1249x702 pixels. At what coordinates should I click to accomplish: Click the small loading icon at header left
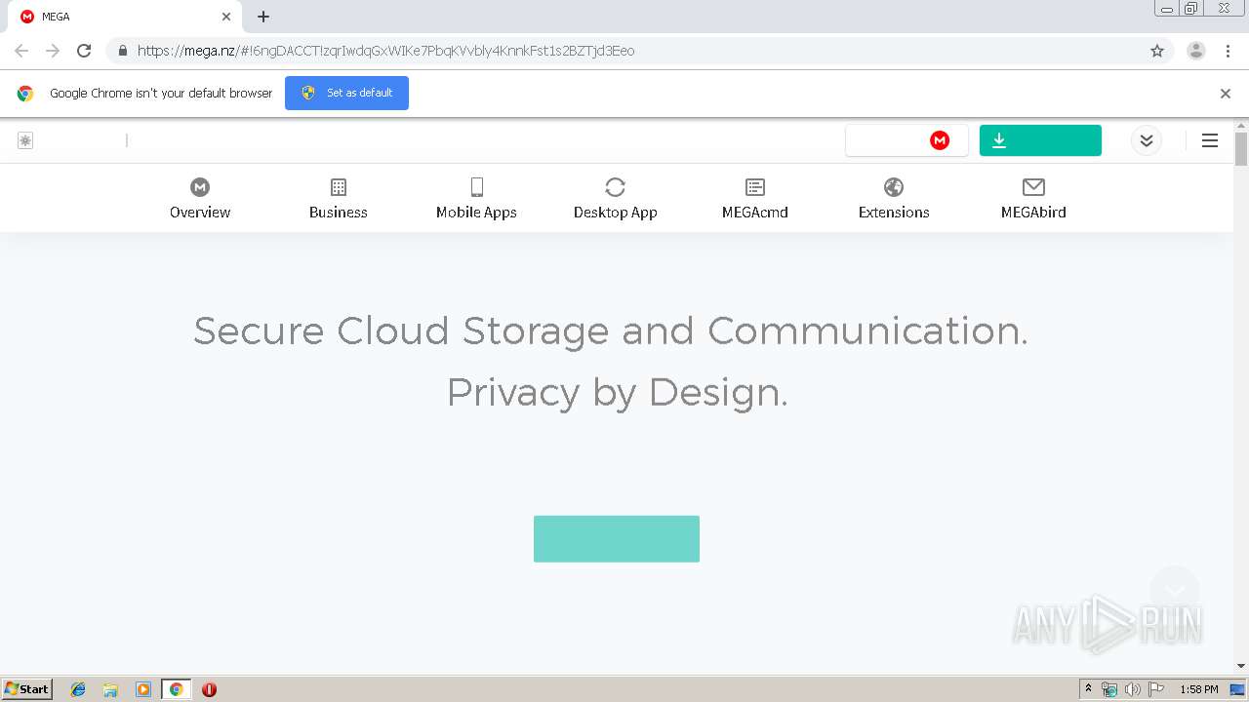(25, 140)
